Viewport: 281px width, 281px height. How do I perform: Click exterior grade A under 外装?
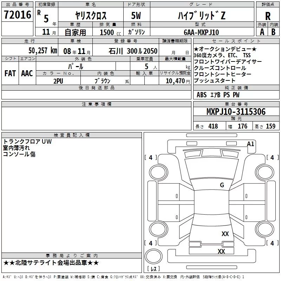tap(262, 32)
